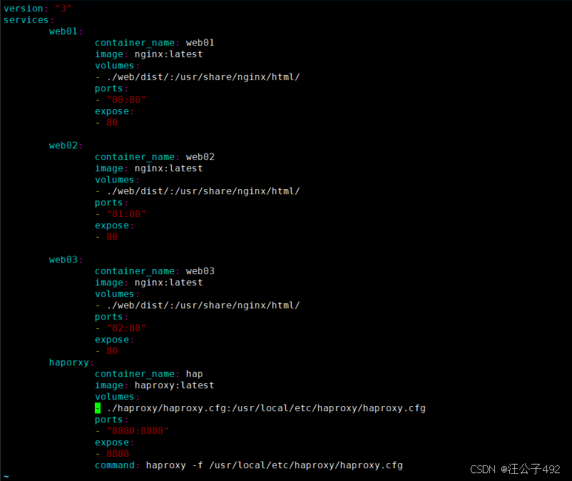
Task: Click image: haproxy:latest line
Action: [154, 385]
